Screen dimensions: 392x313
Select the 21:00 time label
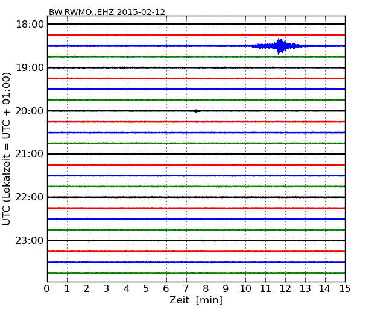point(30,154)
